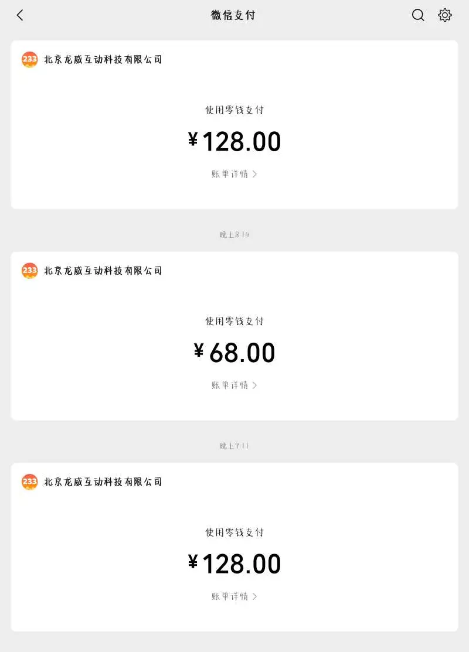
Task: Open 账单详情 in the topmost payment card
Action: point(230,174)
